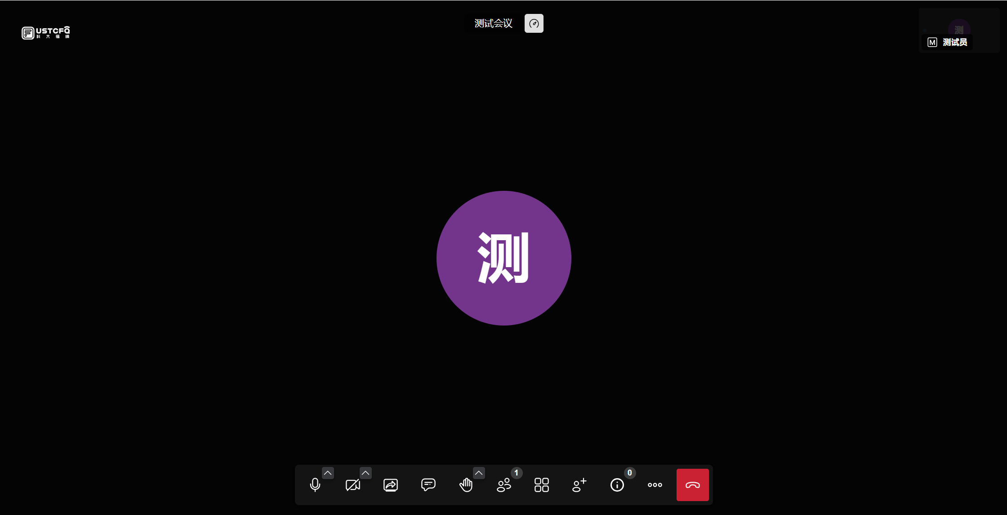Check the connection performance indicator
1007x515 pixels.
click(x=534, y=23)
